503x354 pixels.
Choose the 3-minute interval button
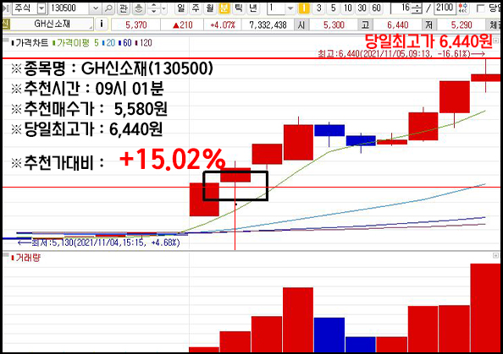(x=318, y=8)
